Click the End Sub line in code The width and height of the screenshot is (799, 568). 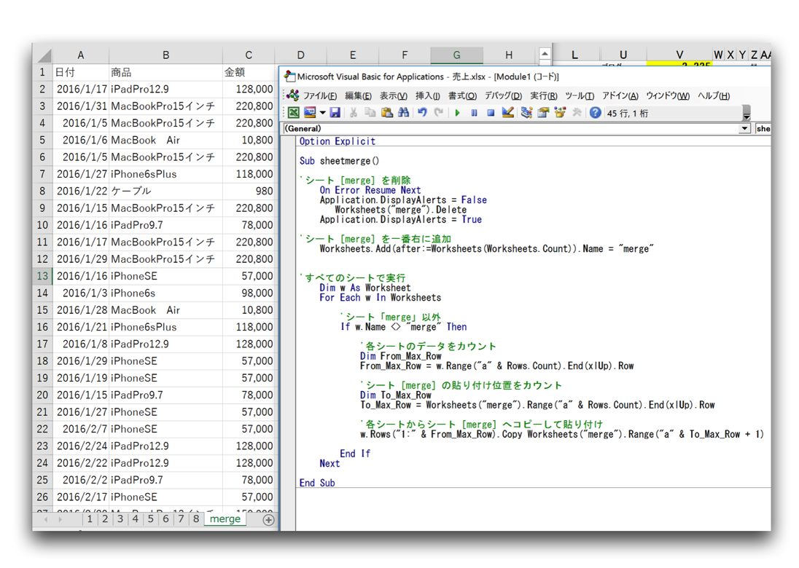[317, 483]
